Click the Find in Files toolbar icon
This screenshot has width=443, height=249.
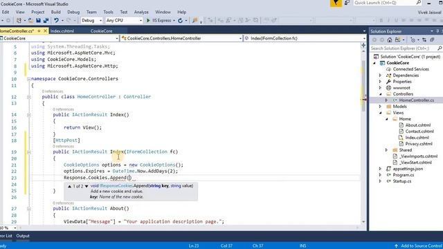[195, 20]
